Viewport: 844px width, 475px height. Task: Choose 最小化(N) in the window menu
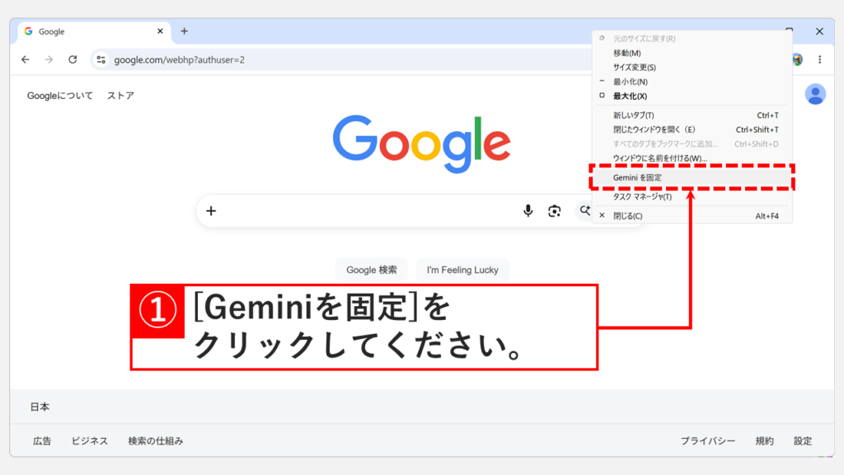pyautogui.click(x=692, y=82)
